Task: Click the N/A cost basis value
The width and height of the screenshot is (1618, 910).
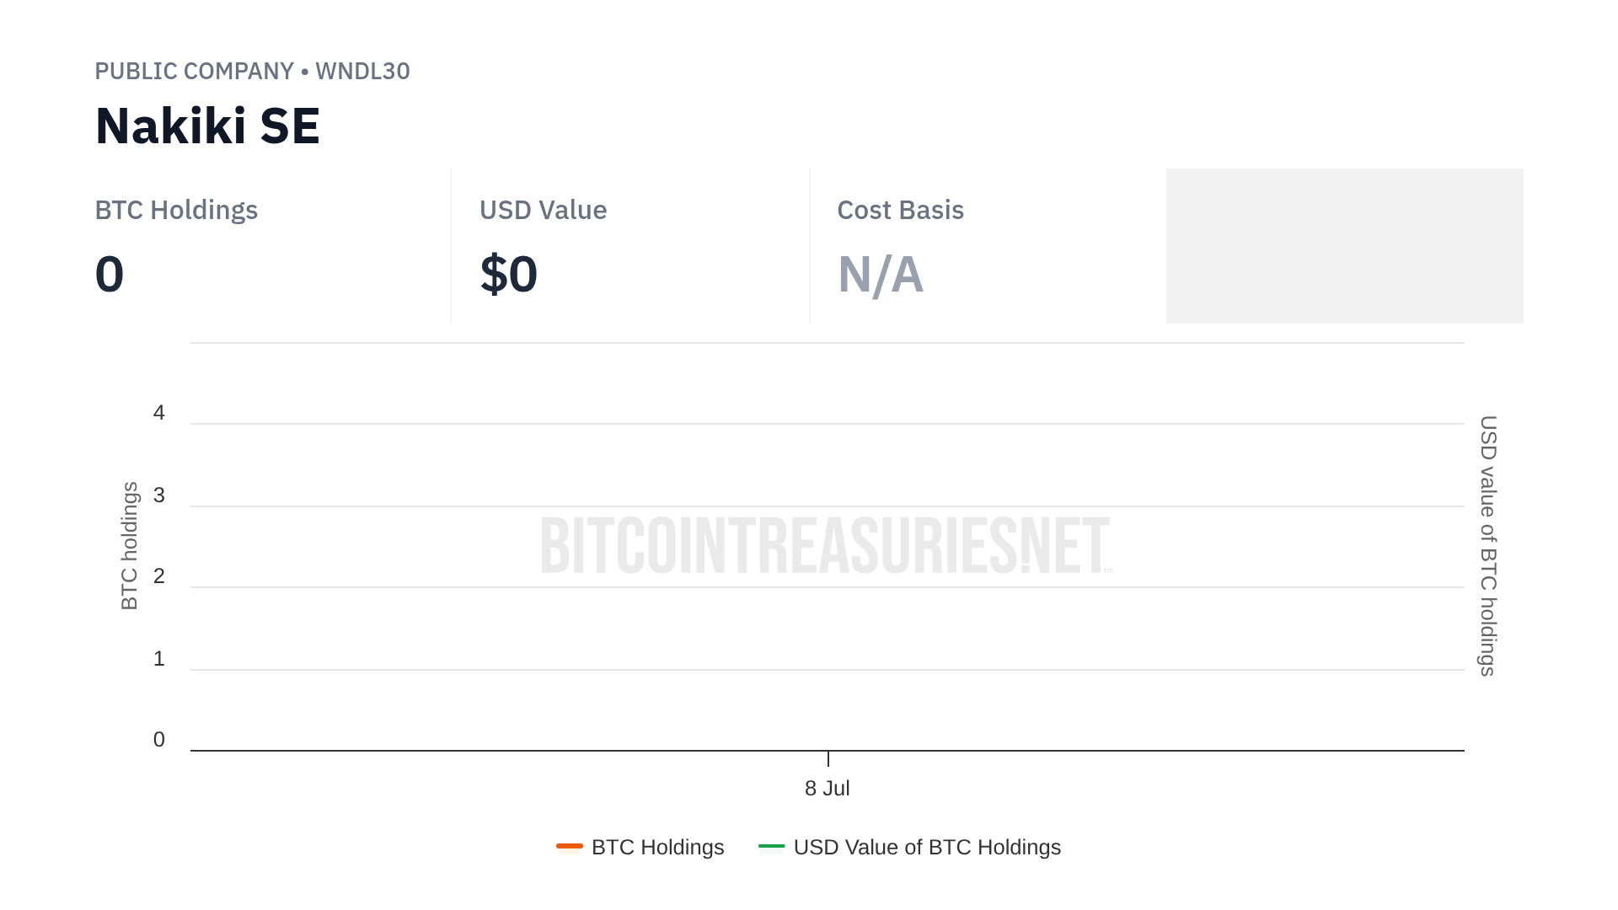Action: tap(880, 275)
